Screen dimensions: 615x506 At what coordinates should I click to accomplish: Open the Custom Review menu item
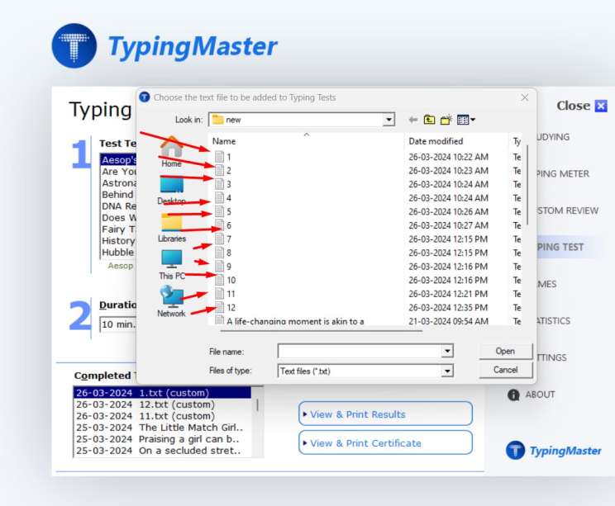click(567, 210)
